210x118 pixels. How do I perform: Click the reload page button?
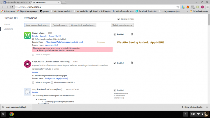pos(12,7)
